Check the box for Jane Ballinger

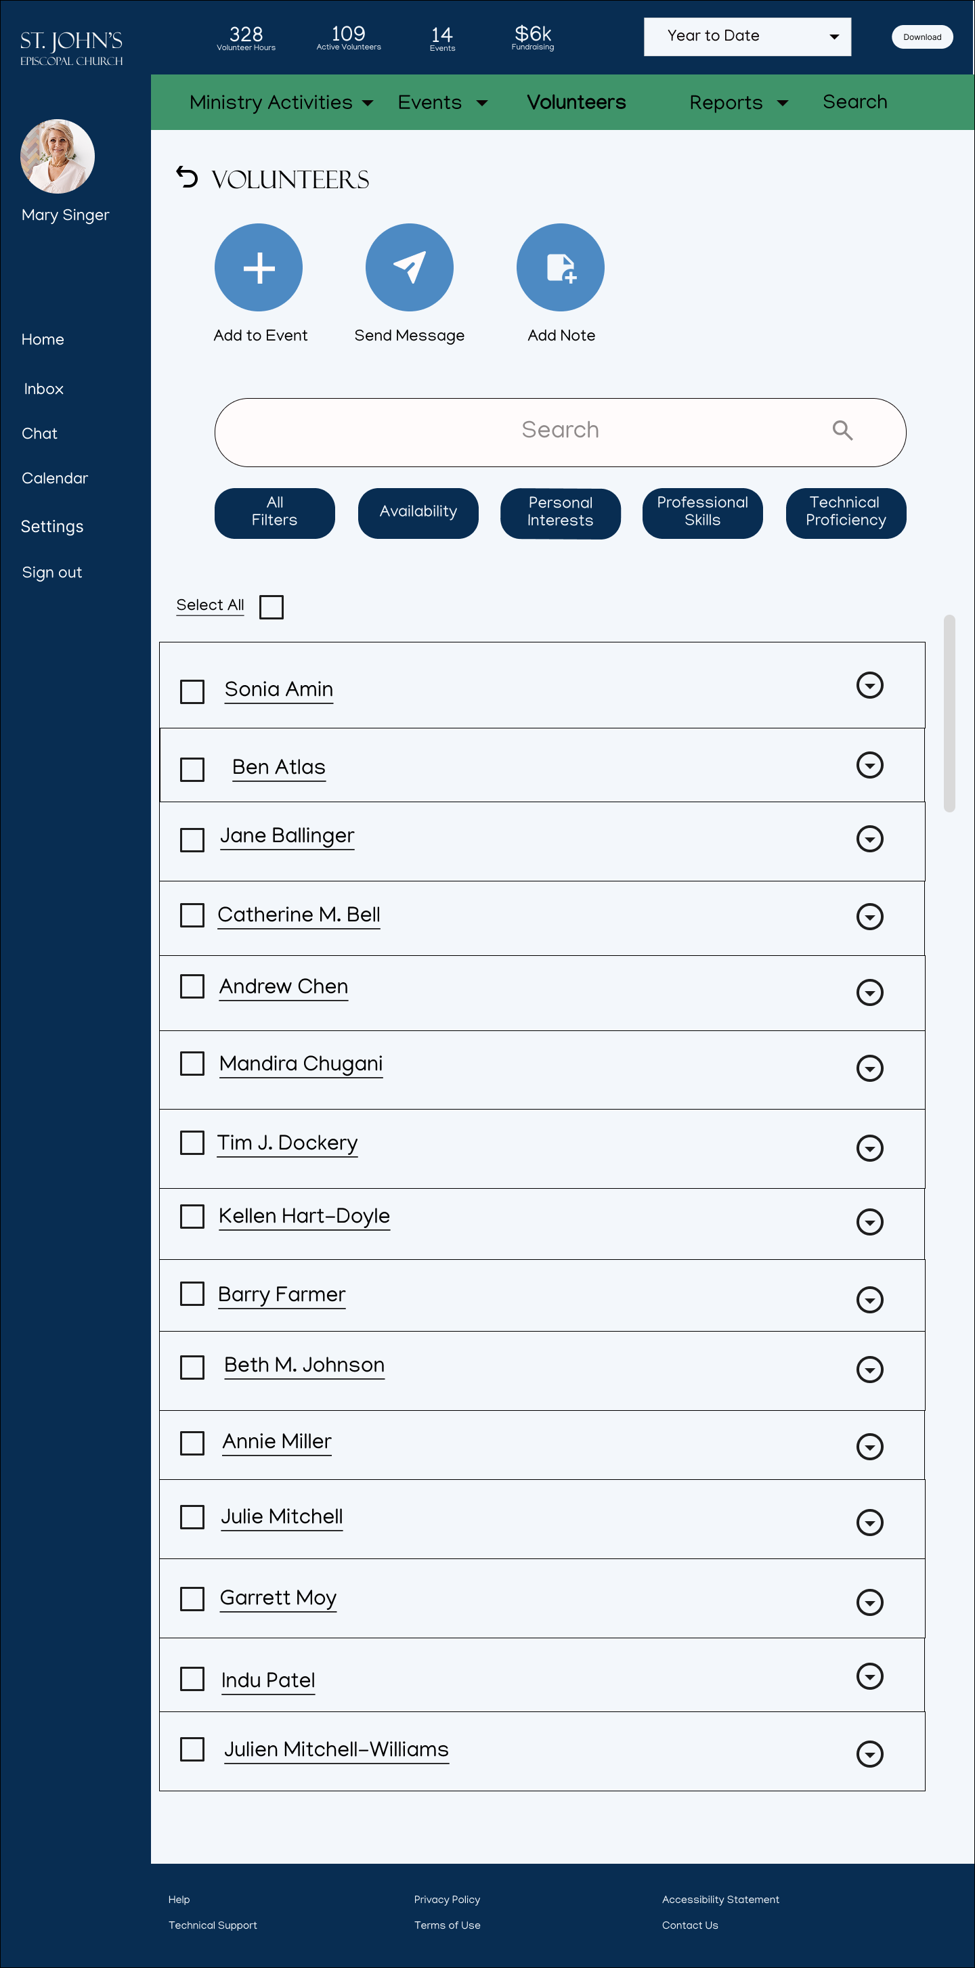coord(192,839)
